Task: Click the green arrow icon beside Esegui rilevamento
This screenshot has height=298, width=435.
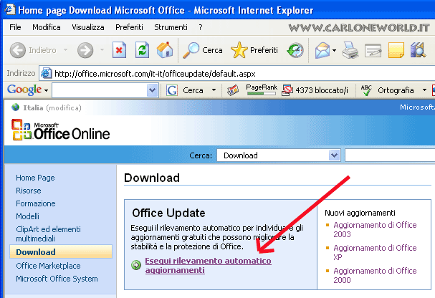Action: [x=136, y=265]
